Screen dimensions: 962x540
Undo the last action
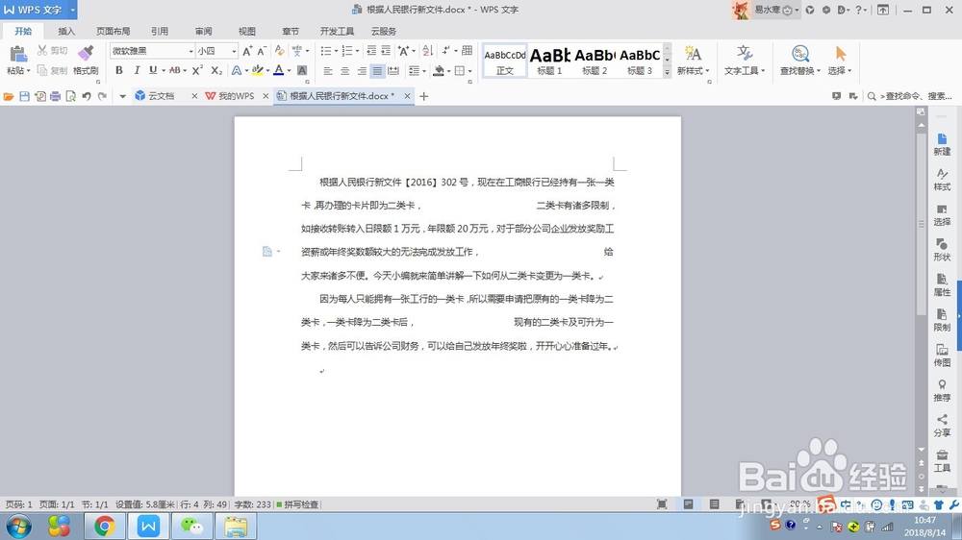click(87, 96)
